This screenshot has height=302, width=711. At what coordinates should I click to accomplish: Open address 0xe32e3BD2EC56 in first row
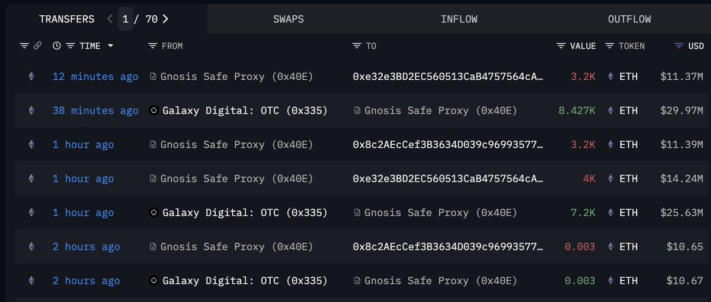coord(447,76)
